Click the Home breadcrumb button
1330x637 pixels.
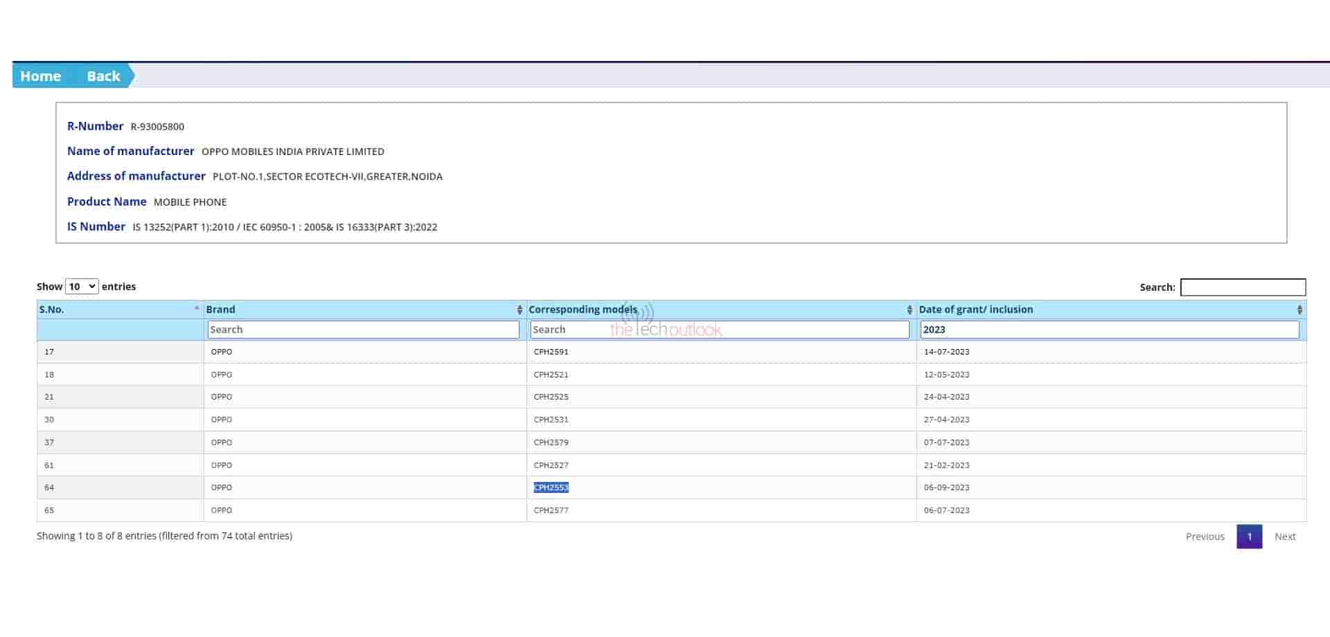tap(40, 76)
